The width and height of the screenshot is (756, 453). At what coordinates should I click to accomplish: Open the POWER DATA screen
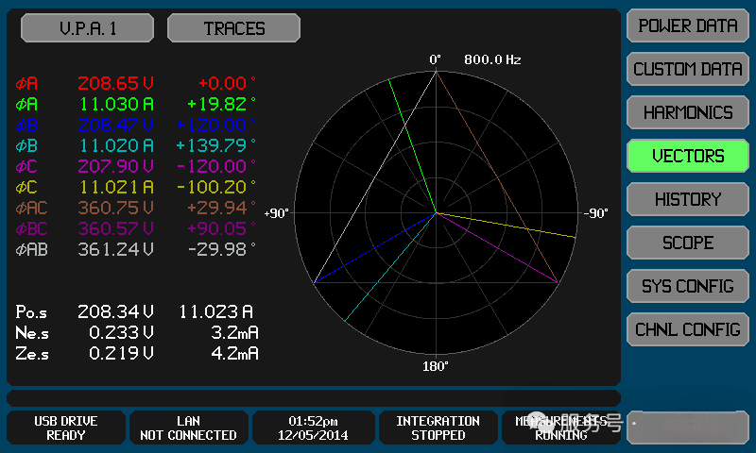[x=687, y=26]
